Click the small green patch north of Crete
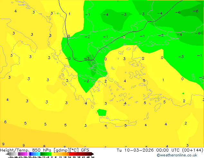 102,113
